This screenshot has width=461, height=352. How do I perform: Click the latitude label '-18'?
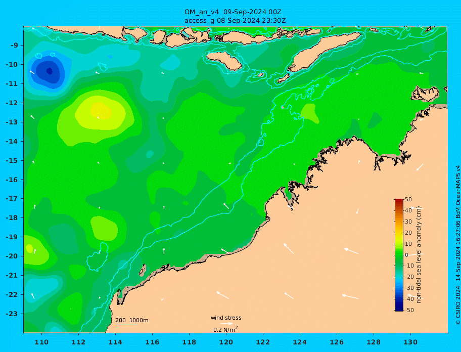[x=12, y=217]
